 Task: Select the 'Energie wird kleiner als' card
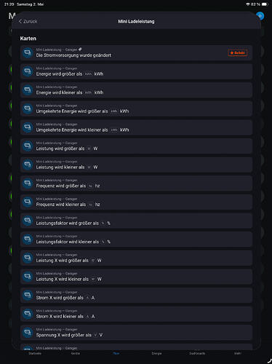pos(136,90)
